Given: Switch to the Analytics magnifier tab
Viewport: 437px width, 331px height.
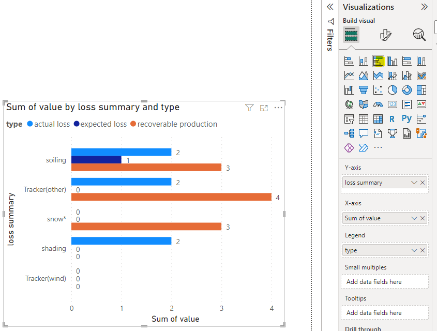Looking at the screenshot, I should click(x=419, y=34).
